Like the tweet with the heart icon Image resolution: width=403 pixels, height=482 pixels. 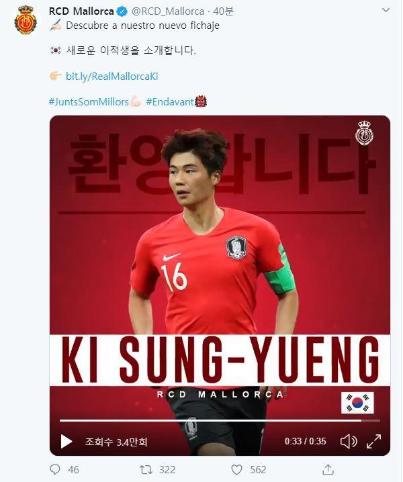pos(236,469)
